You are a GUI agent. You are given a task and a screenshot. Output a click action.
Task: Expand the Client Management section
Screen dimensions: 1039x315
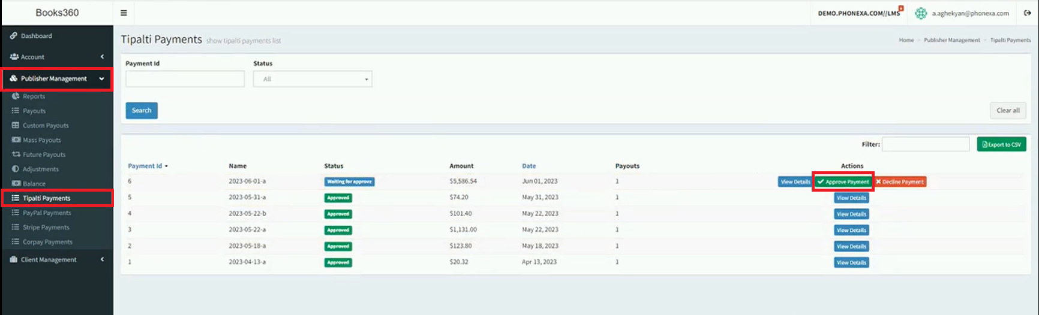click(x=56, y=259)
